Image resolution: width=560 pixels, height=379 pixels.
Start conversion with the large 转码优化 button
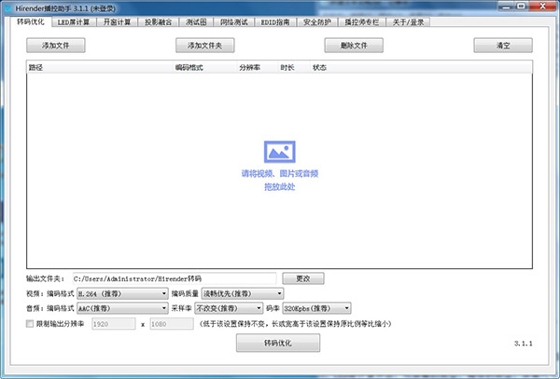click(x=278, y=343)
